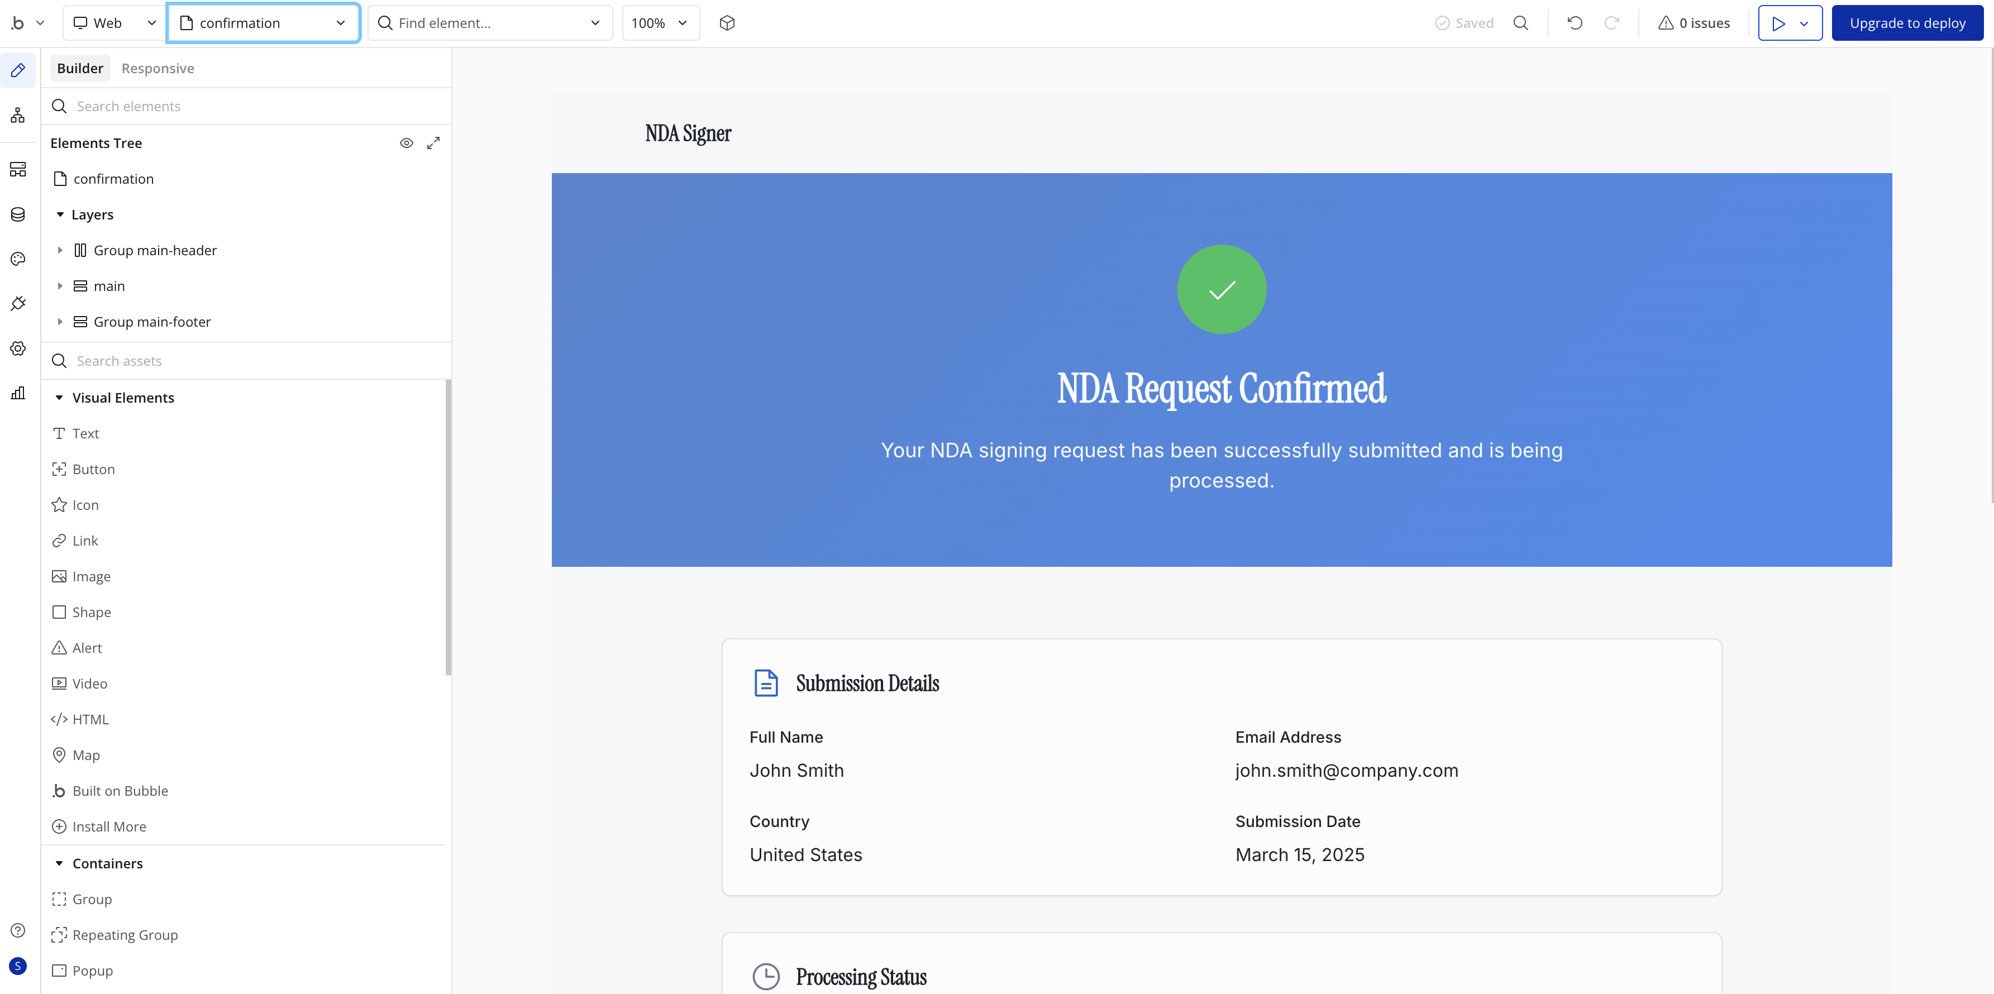Select the Repeating Group container tool
The image size is (1994, 994).
[x=115, y=934]
